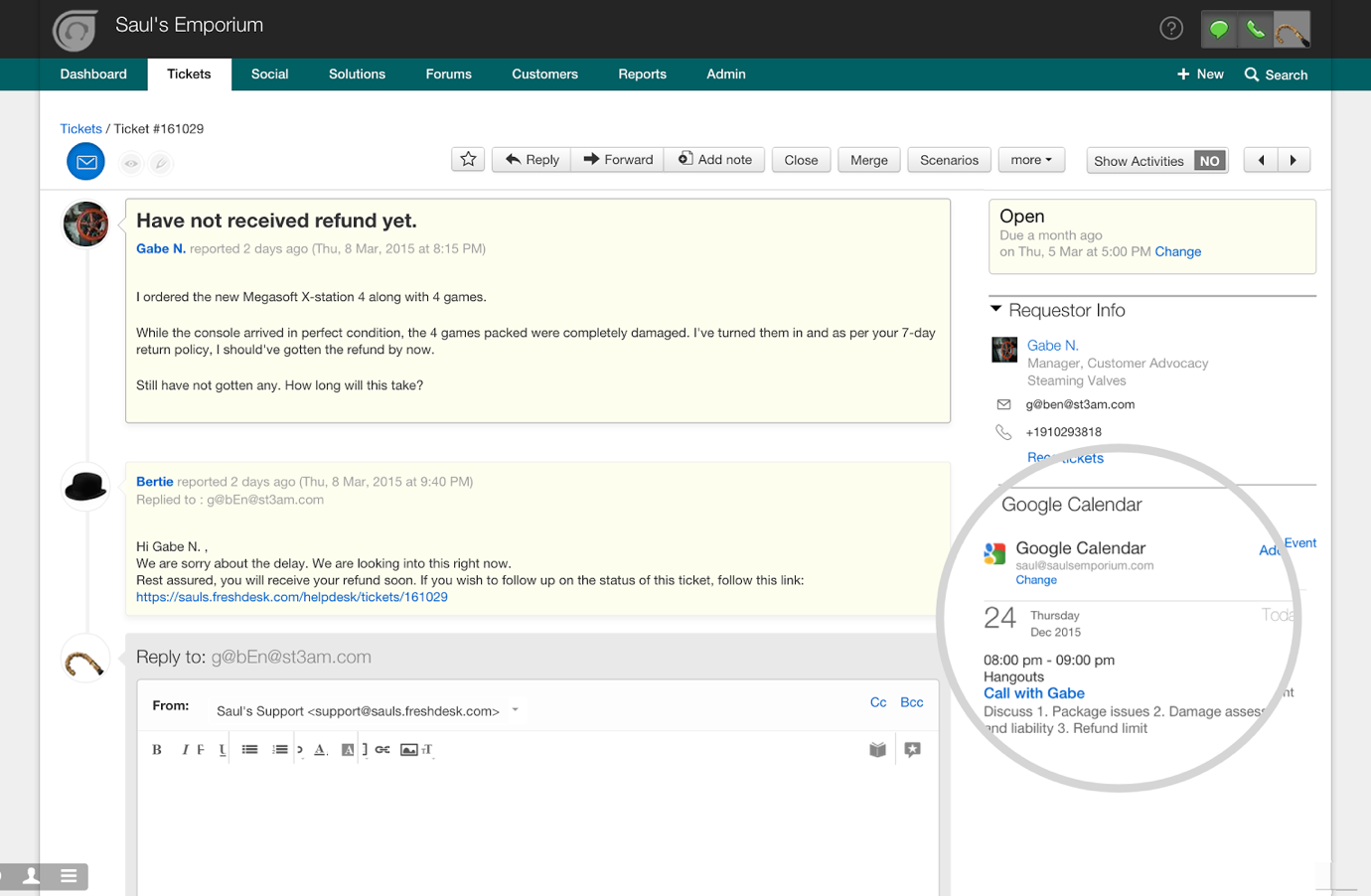Add Cc recipients
The height and width of the screenshot is (896, 1371).
coord(878,702)
